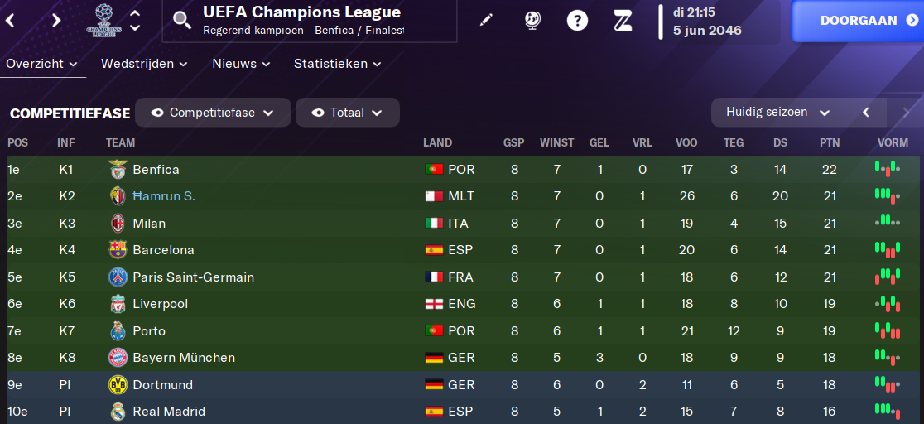This screenshot has height=424, width=924.
Task: Toggle the Competitiefase view eye dropdown
Action: tap(213, 113)
